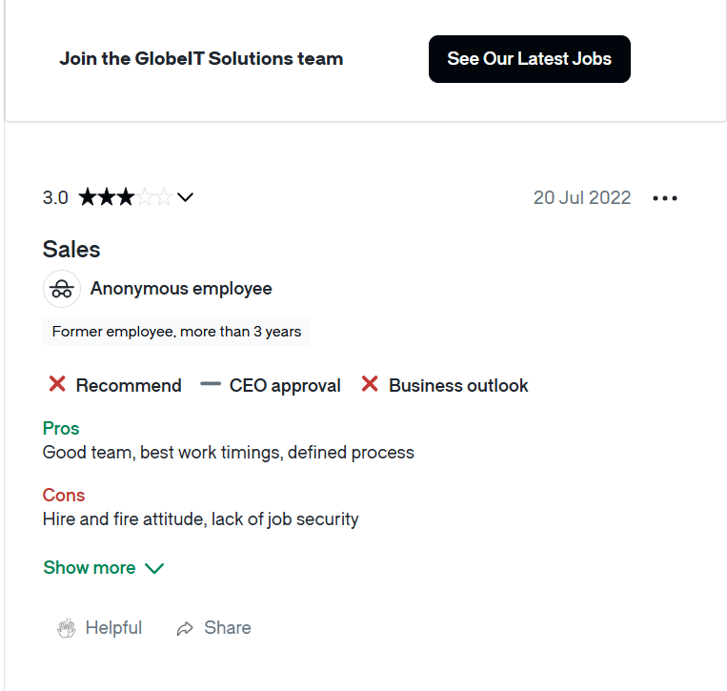The image size is (727, 691).
Task: Click the 20 Jul 2022 review date
Action: pos(582,197)
